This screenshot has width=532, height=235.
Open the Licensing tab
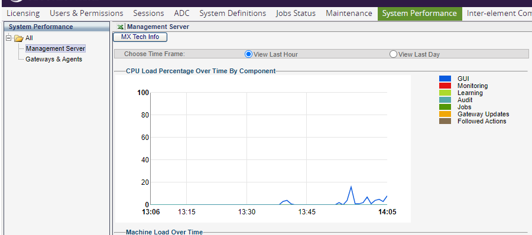point(23,14)
